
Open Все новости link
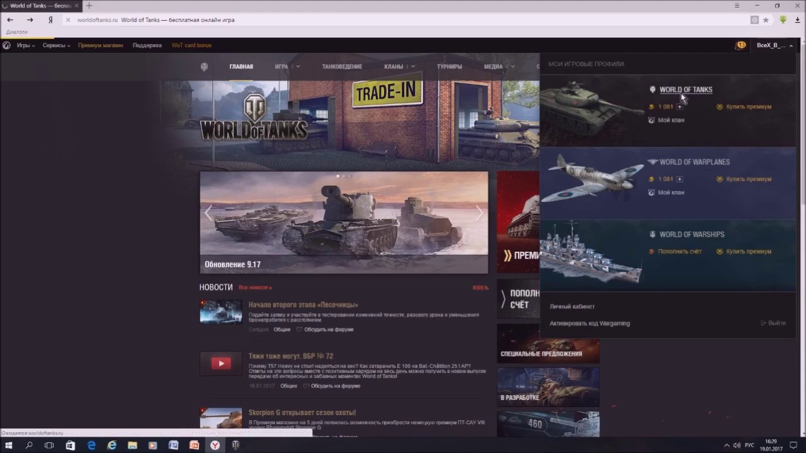[255, 288]
